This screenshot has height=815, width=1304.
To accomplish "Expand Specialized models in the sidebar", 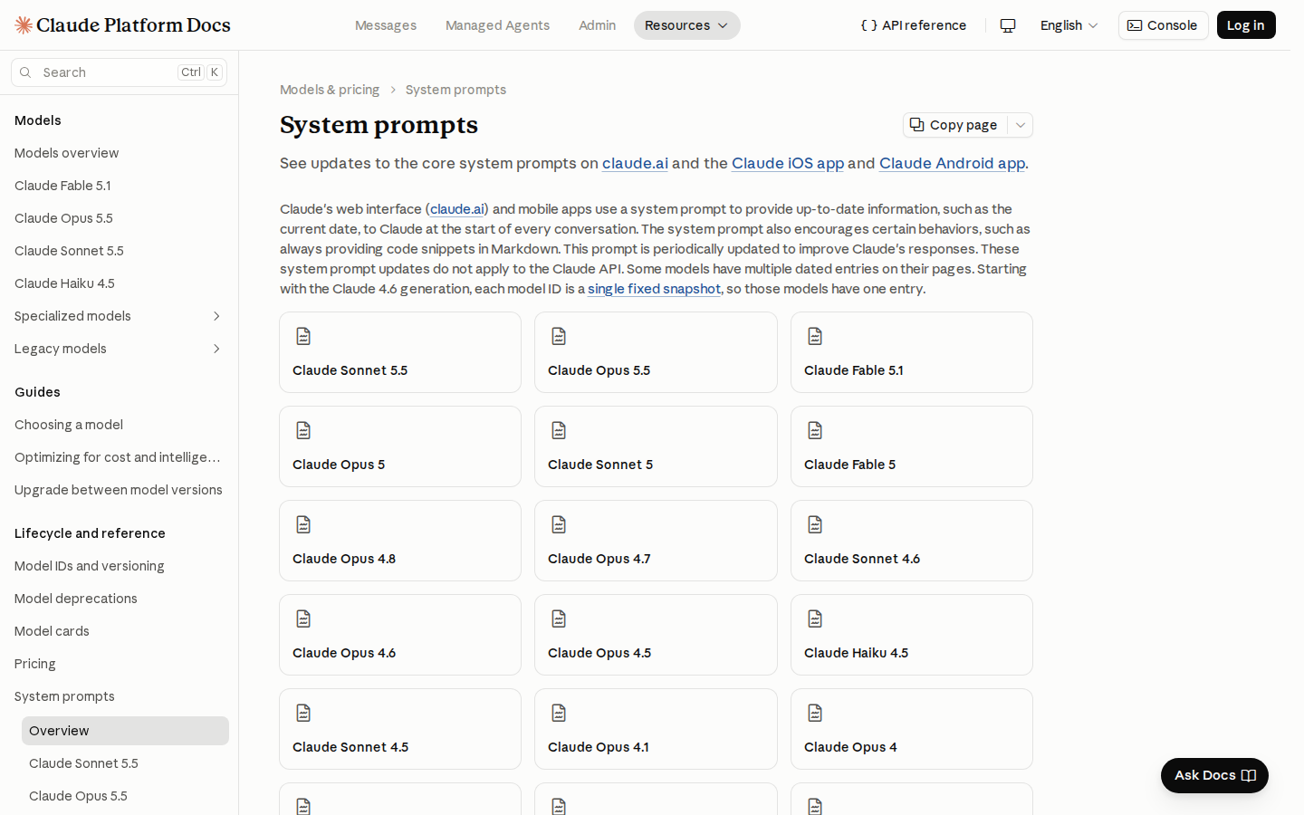I will [x=216, y=316].
